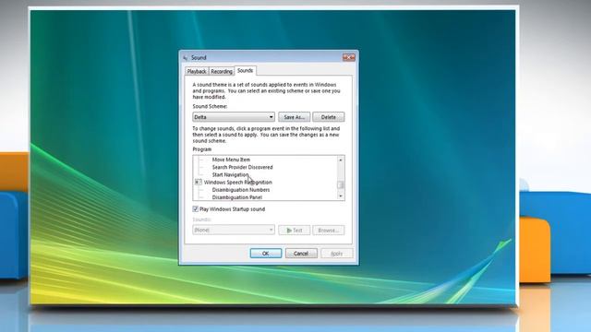591x332 pixels.
Task: Click the Test play button
Action: tap(294, 230)
